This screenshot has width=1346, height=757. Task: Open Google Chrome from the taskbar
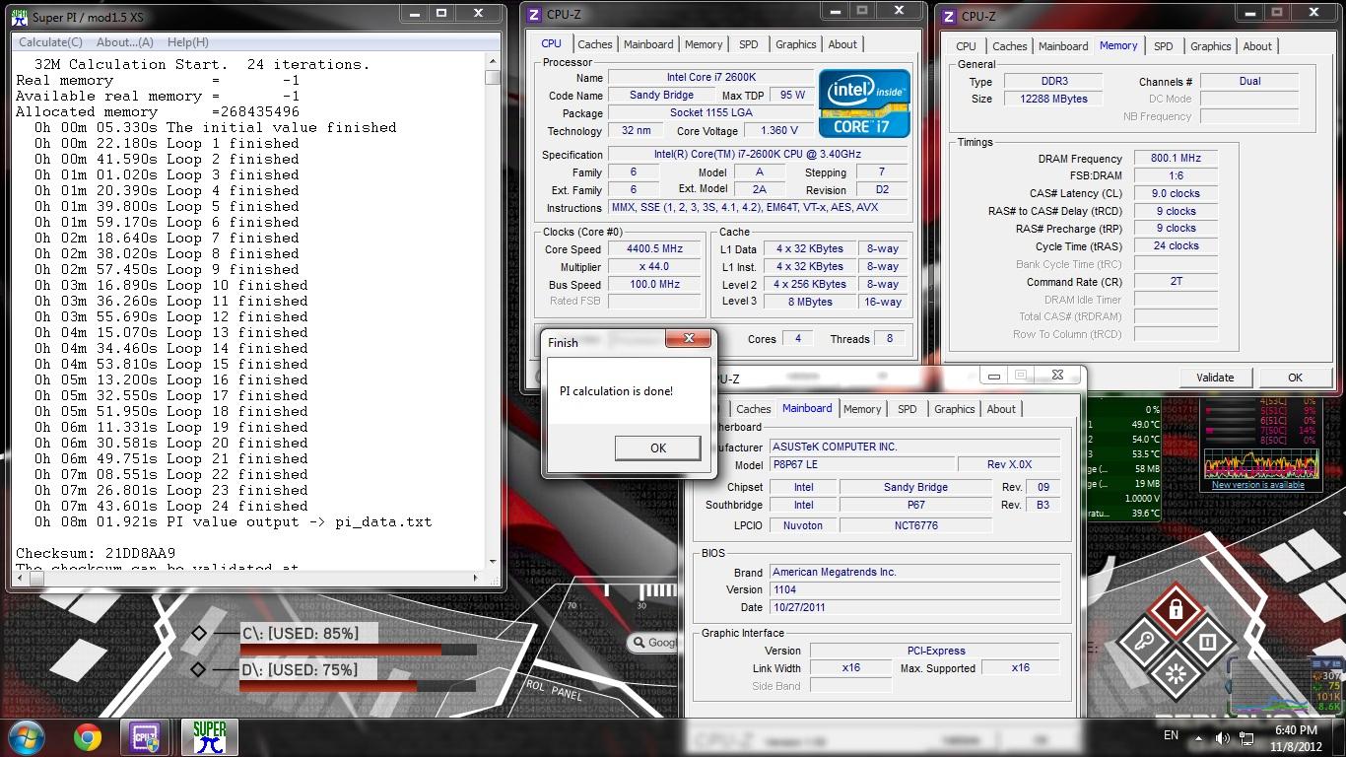click(x=88, y=737)
